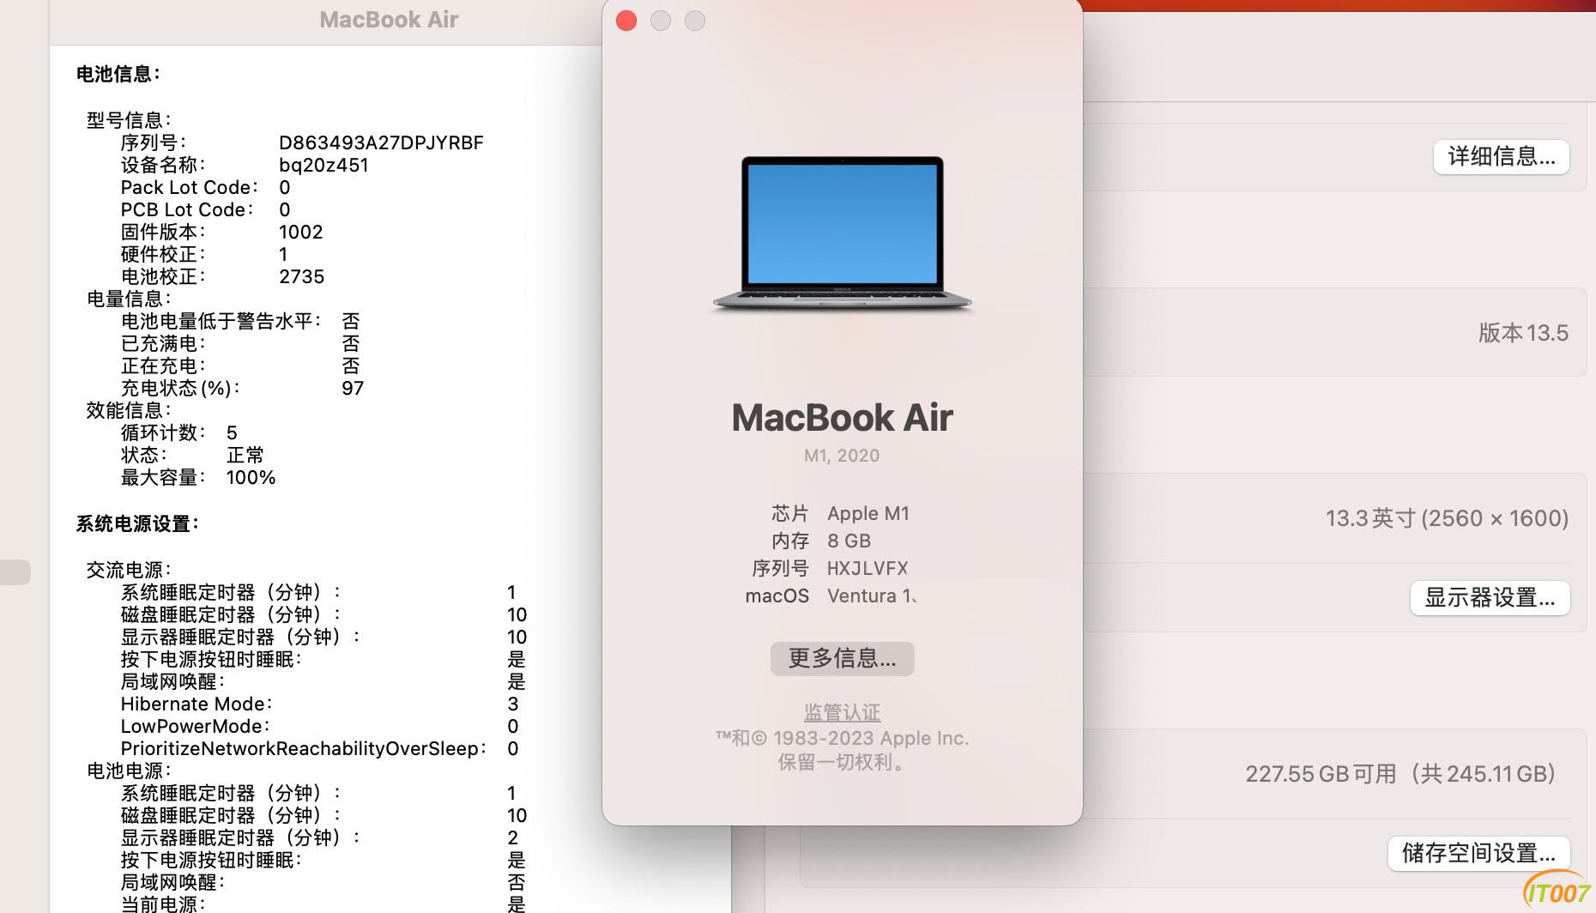Viewport: 1596px width, 913px height.
Task: Open 更多信息... in About This Mac
Action: 843,658
